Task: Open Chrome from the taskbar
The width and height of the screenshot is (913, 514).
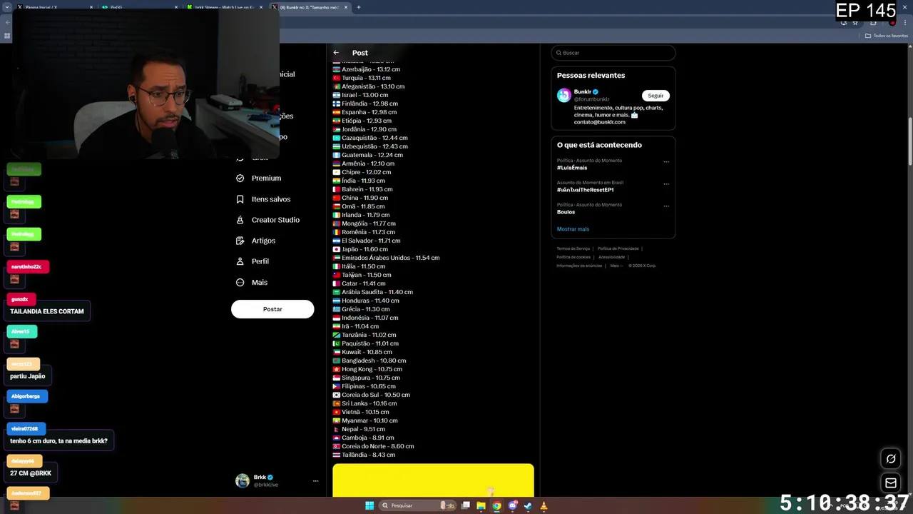Action: click(497, 505)
